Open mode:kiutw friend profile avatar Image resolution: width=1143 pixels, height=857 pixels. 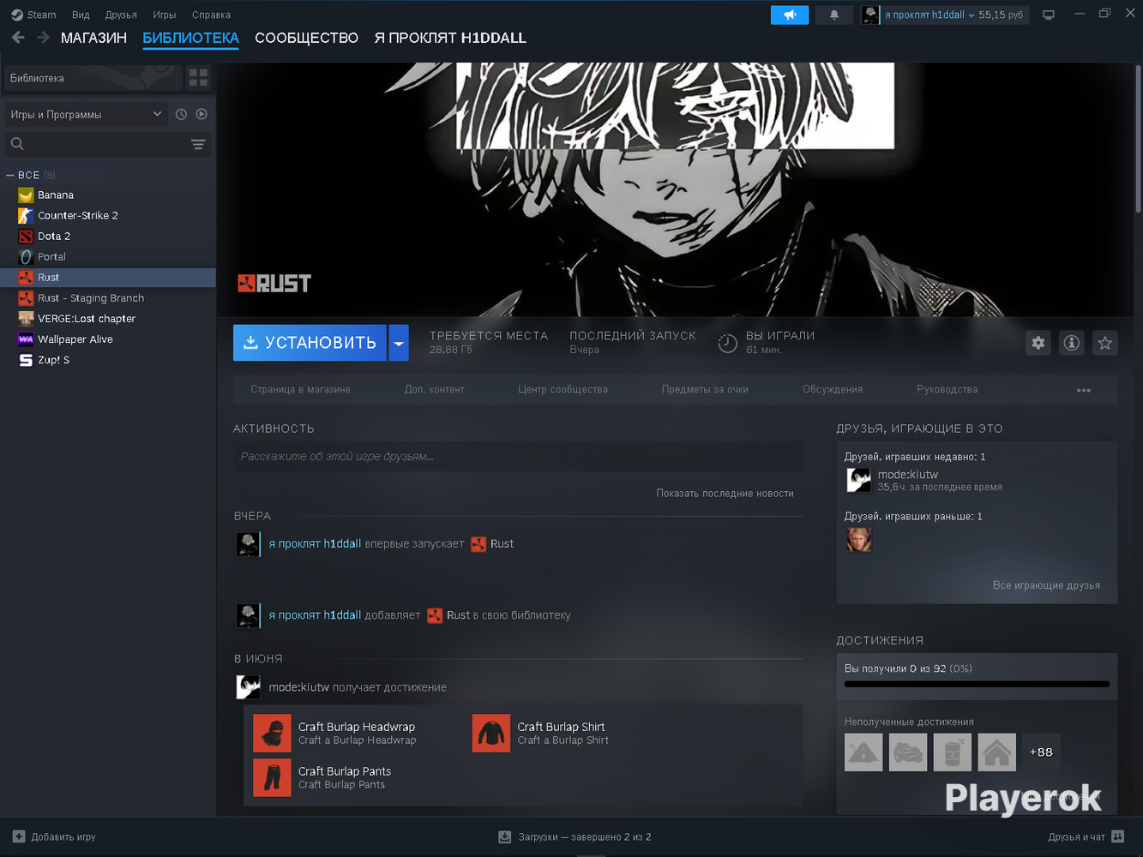[x=858, y=480]
